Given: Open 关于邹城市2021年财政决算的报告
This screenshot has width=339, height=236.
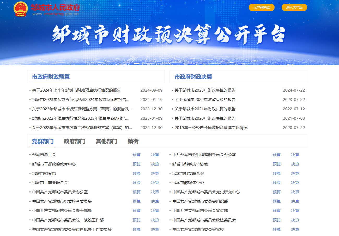Looking at the screenshot, I should click(205, 109).
